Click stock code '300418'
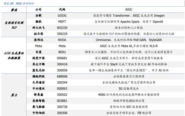Screen dimensions: 185x116 point(62,64)
